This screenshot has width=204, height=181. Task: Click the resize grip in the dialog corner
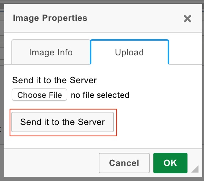[x=195, y=169]
